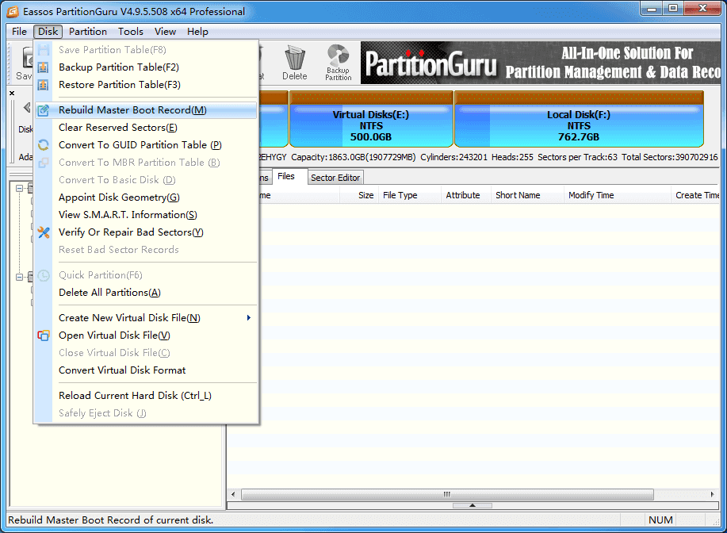Choose Reload Current Hard Disk (Ctrl_L)

point(146,396)
